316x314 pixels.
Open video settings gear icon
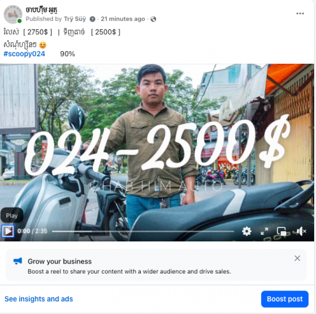(x=246, y=231)
